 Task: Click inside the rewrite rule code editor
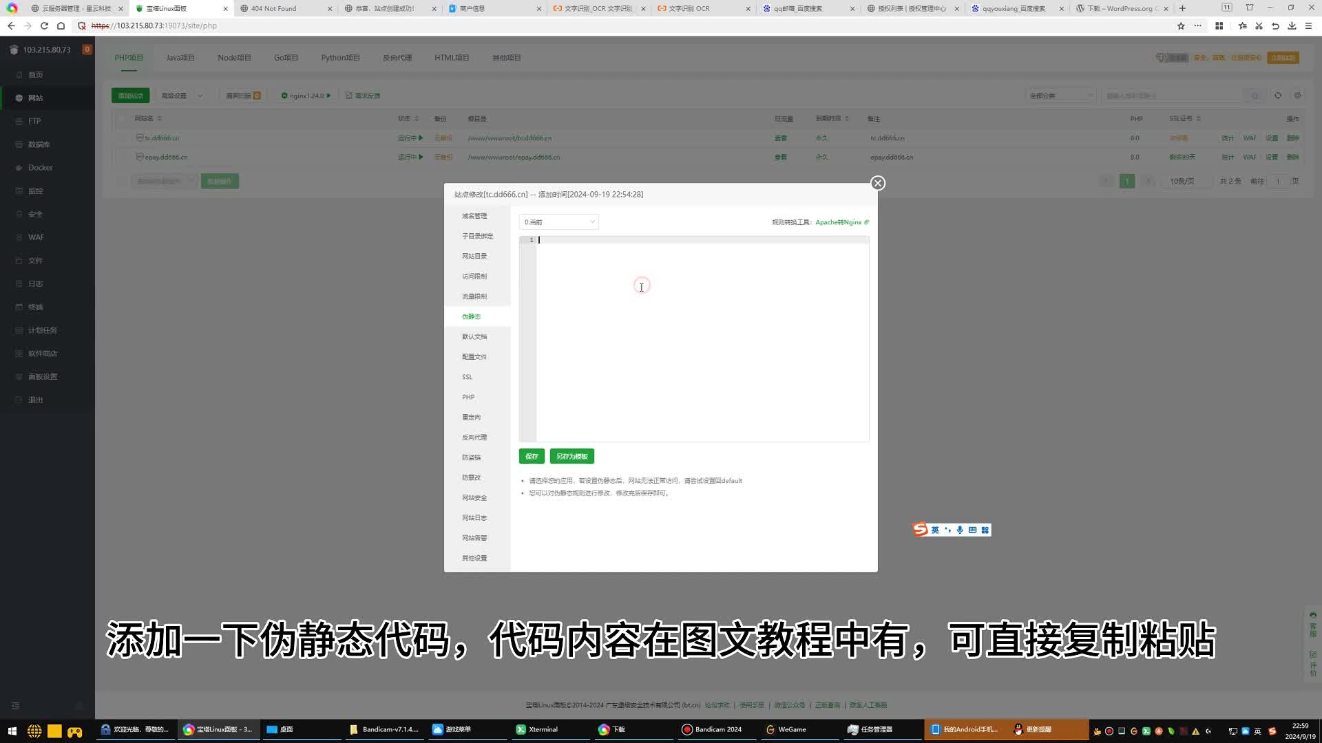(702, 338)
